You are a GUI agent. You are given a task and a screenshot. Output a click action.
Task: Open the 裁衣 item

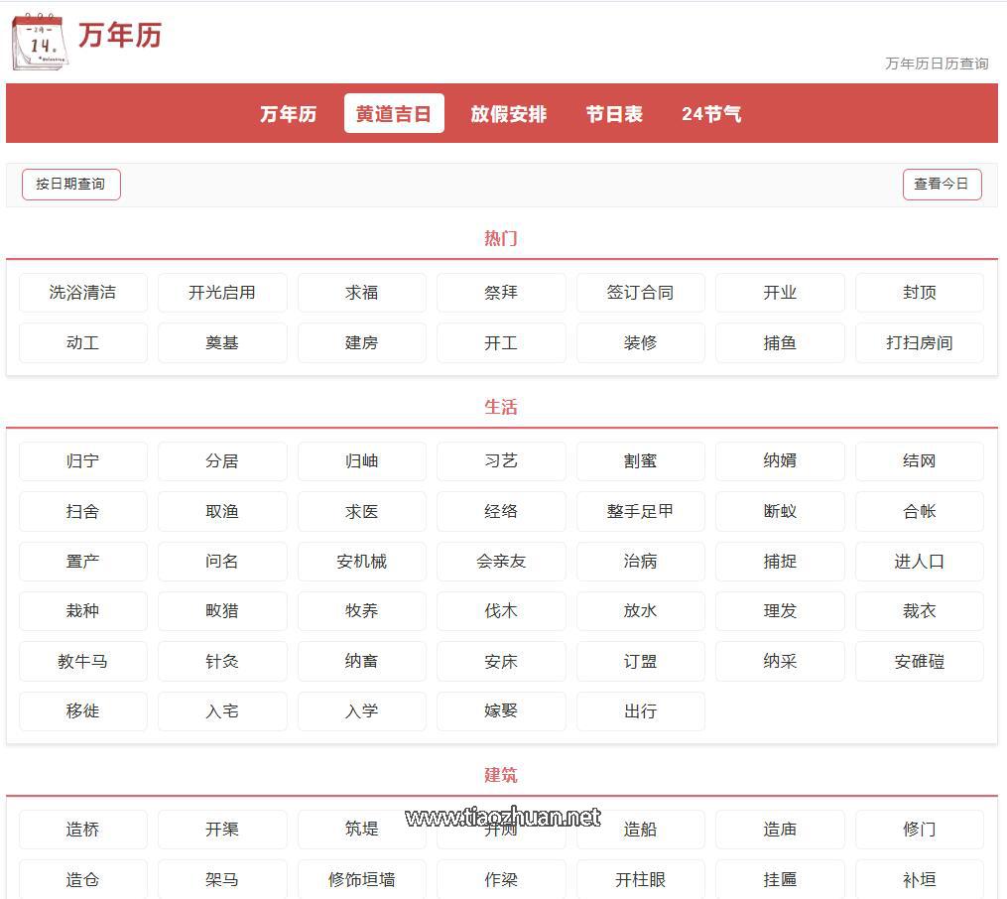919,610
